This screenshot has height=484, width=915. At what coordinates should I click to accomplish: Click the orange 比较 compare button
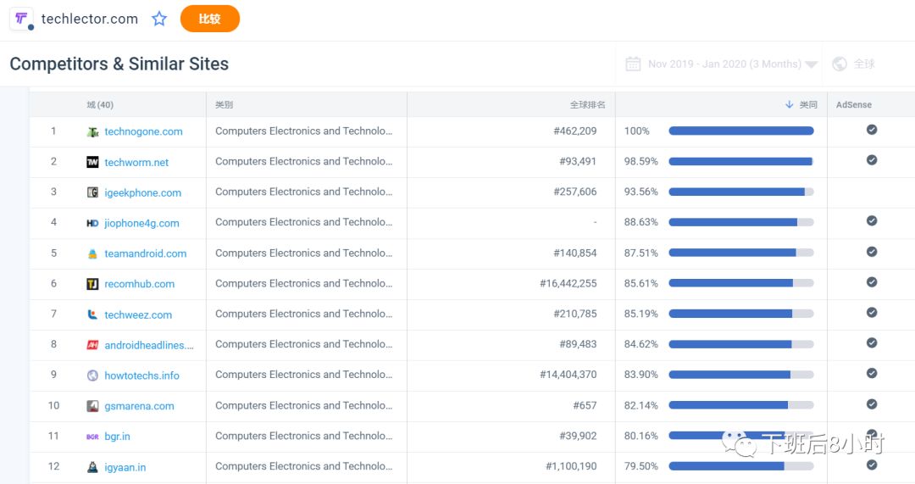point(210,19)
